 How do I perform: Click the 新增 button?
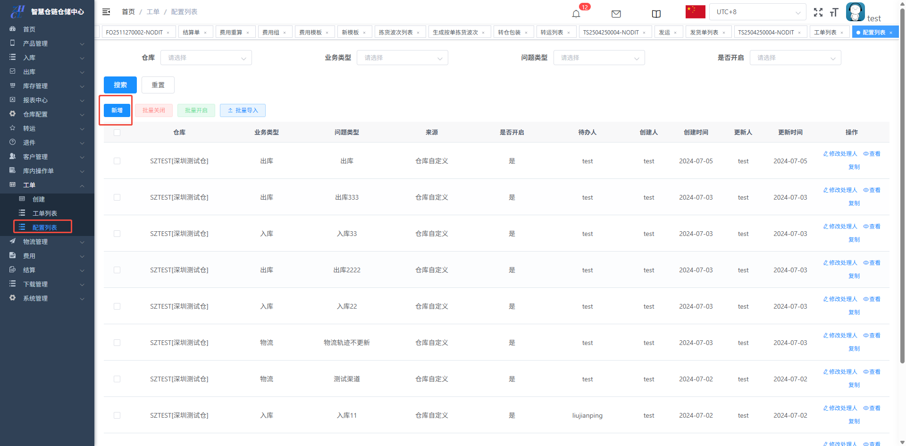point(117,110)
